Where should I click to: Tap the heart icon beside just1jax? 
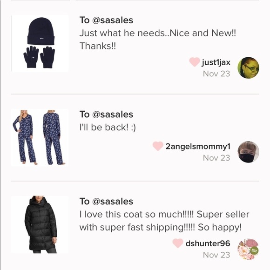tap(195, 62)
